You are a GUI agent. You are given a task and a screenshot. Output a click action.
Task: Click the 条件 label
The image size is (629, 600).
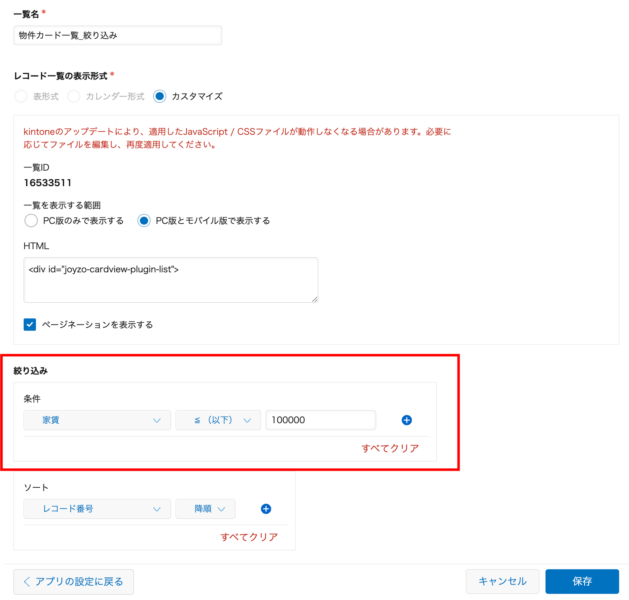(32, 399)
